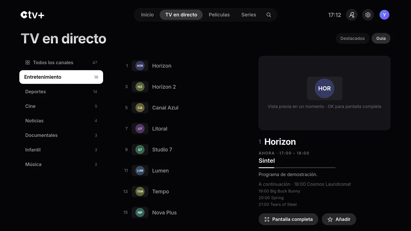Viewport: 411px width, 231px height.
Task: Select the Cine category
Action: (x=61, y=106)
